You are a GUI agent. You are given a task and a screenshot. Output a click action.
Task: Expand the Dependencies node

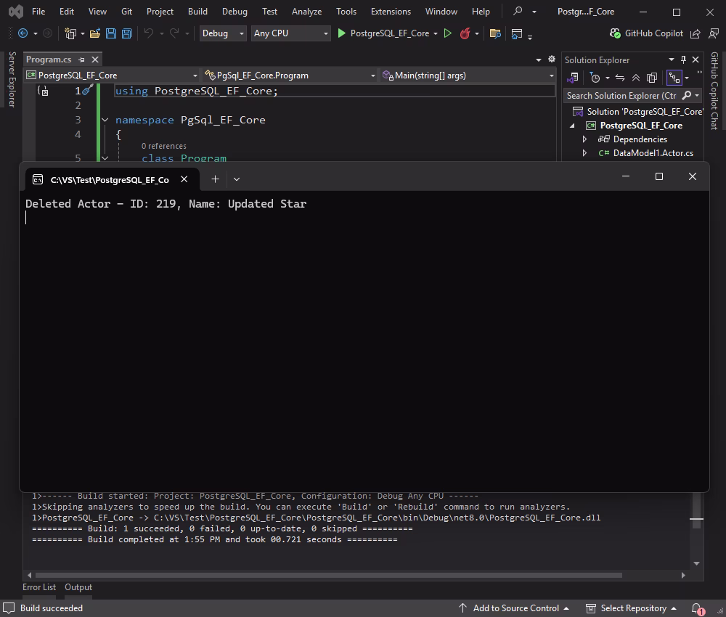point(584,139)
